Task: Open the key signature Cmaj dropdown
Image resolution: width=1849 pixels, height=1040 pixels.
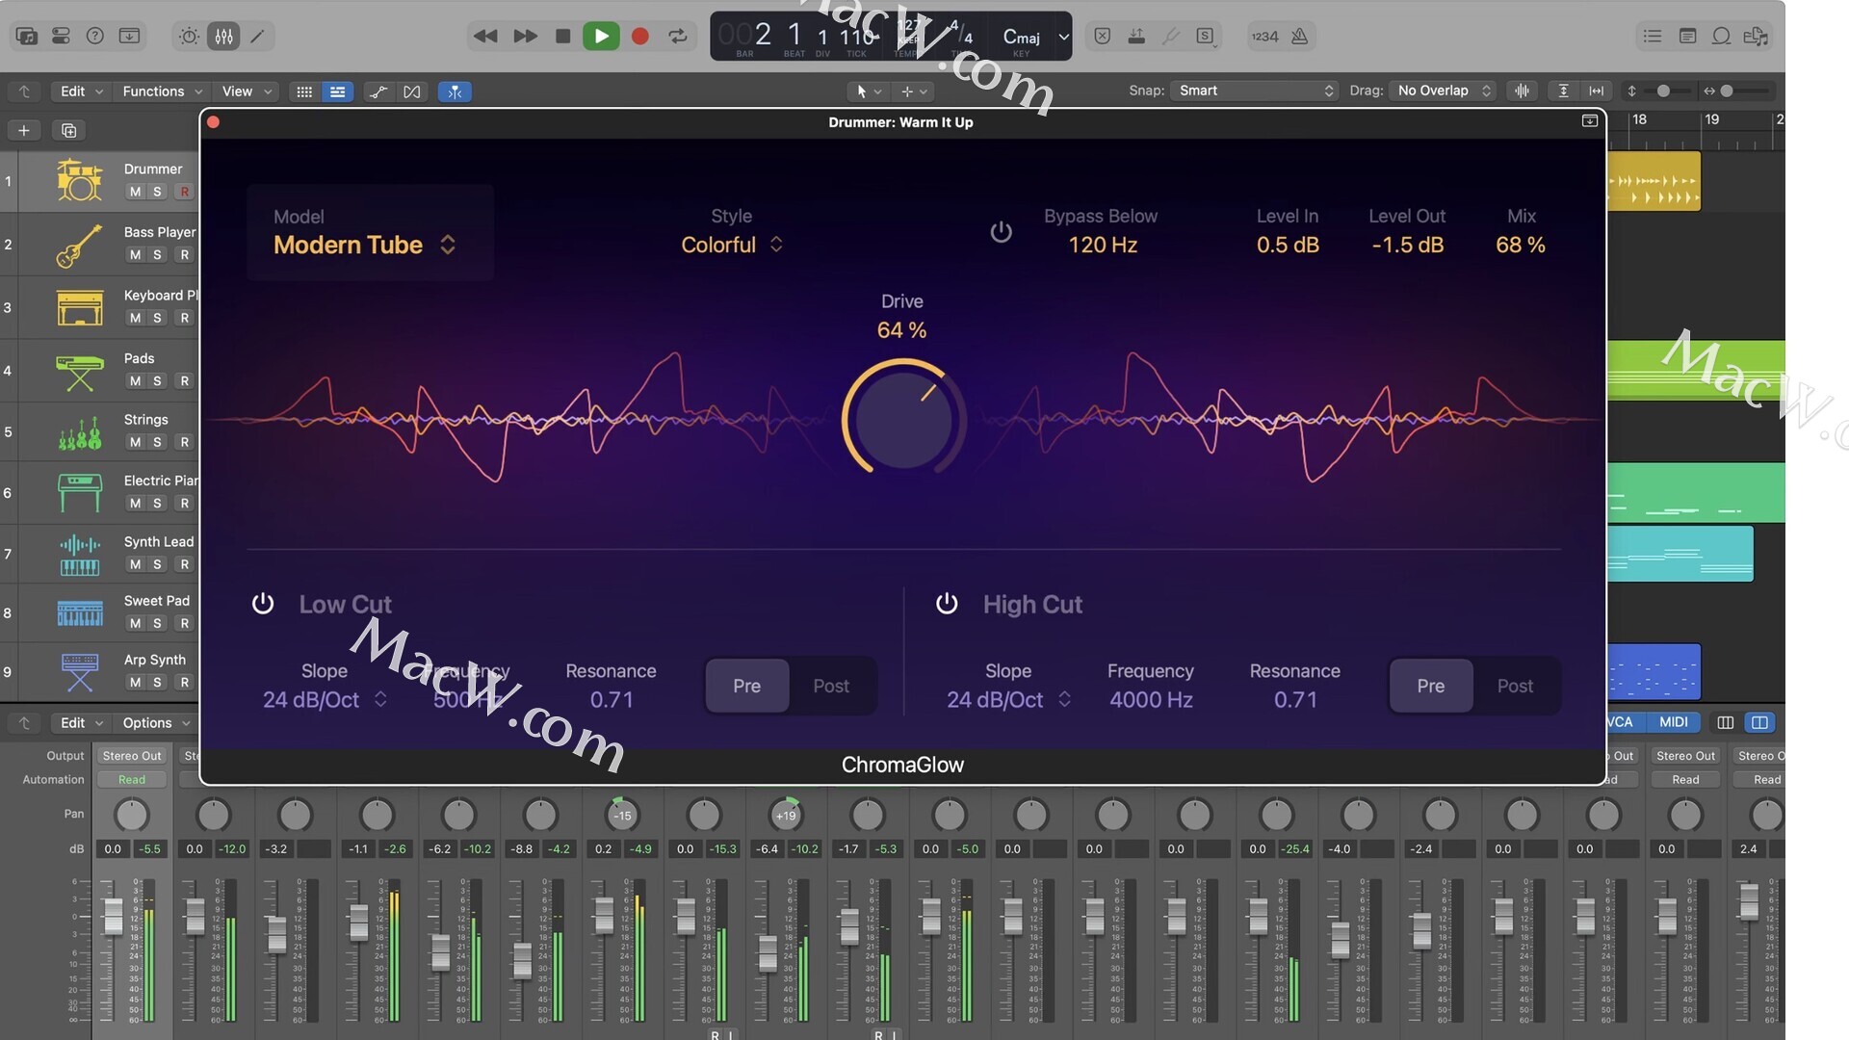Action: (x=1034, y=37)
